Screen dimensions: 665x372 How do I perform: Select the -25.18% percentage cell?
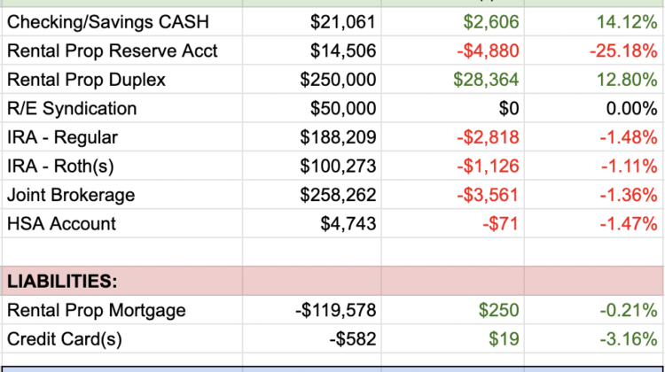click(622, 50)
